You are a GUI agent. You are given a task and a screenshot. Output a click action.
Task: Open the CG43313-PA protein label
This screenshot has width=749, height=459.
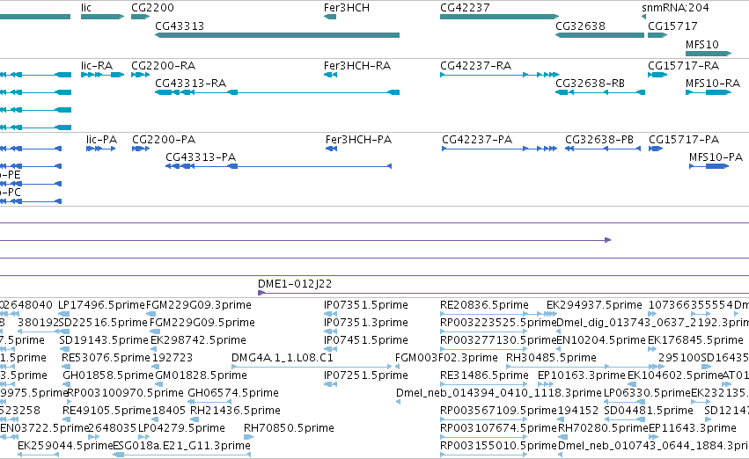pos(201,157)
